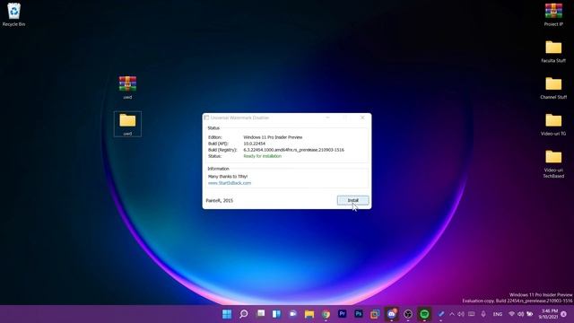Open taskbar Search
Image resolution: width=574 pixels, height=323 pixels.
[x=243, y=314]
